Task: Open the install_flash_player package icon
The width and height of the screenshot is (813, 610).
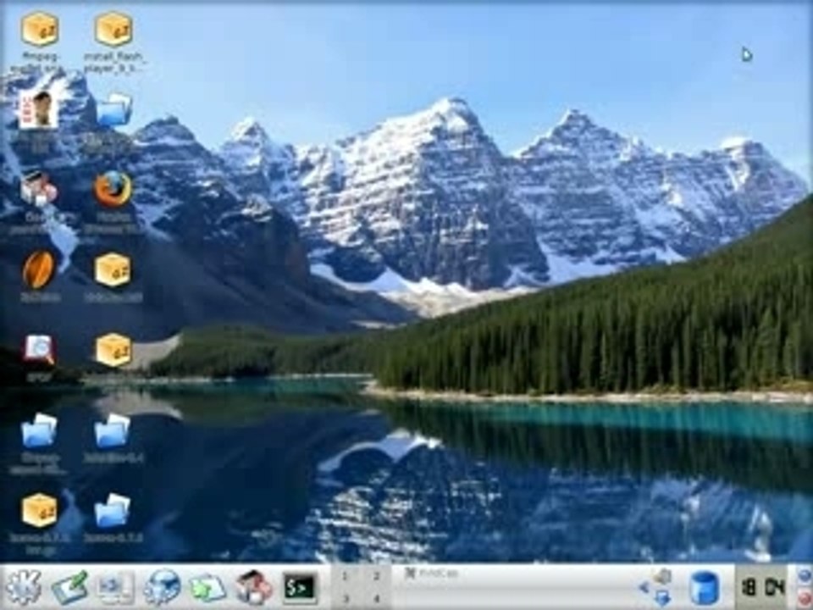Action: 113,29
